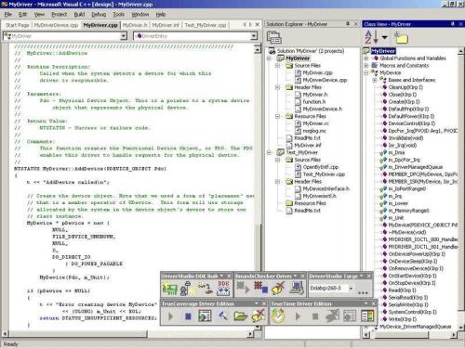This screenshot has width=465, height=348.
Task: Click the A-Z sort icon in Class View
Action: pyautogui.click(x=371, y=37)
